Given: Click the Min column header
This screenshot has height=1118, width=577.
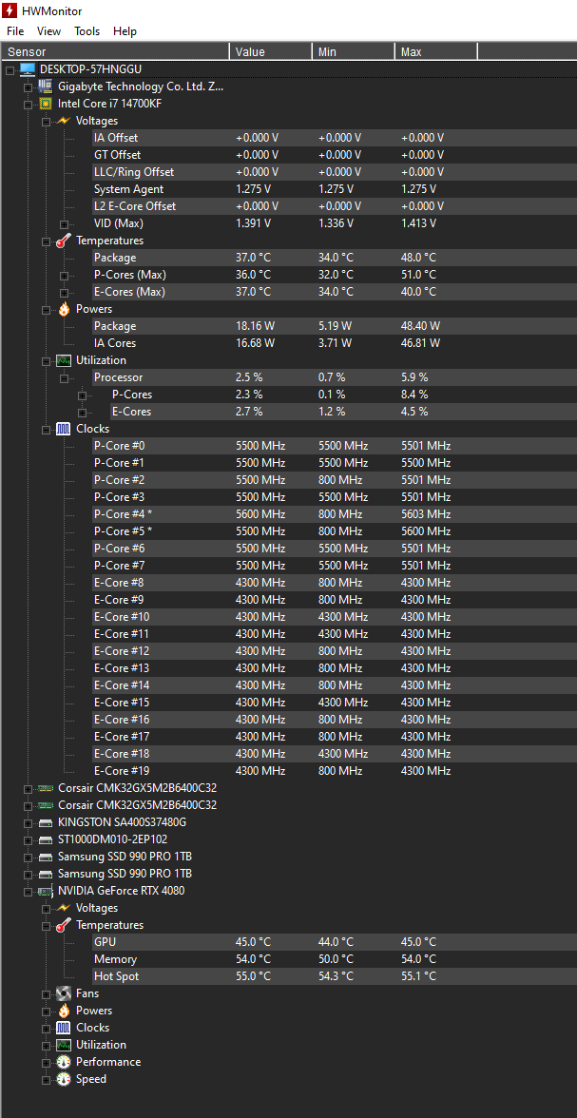Looking at the screenshot, I should (x=353, y=52).
